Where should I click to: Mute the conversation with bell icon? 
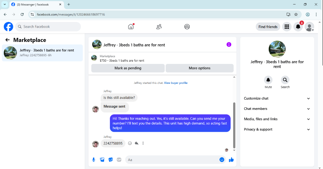click(268, 80)
